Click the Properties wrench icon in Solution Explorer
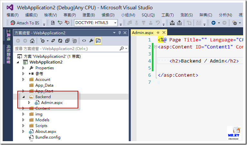The image size is (247, 145). (91, 41)
